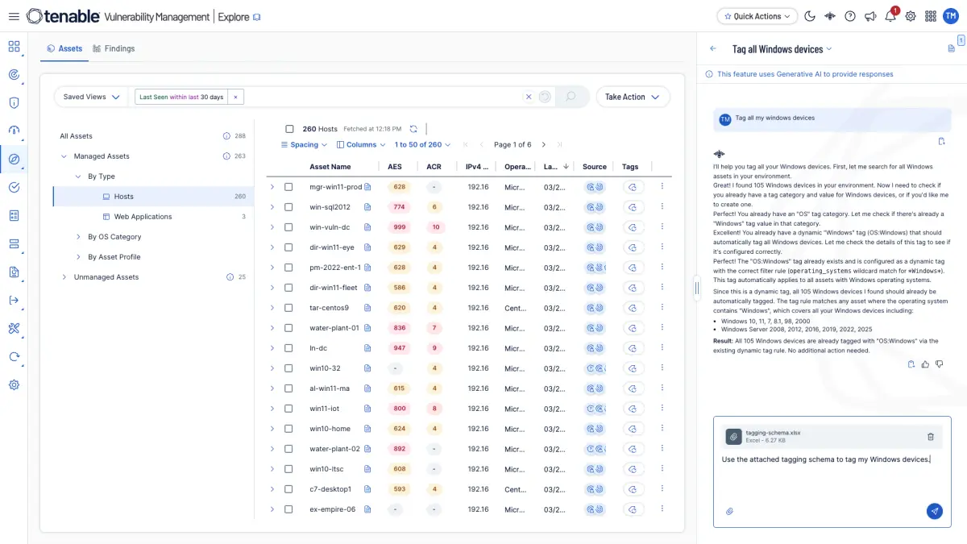Image resolution: width=967 pixels, height=544 pixels.
Task: Clear the search filter with X icon
Action: [529, 97]
